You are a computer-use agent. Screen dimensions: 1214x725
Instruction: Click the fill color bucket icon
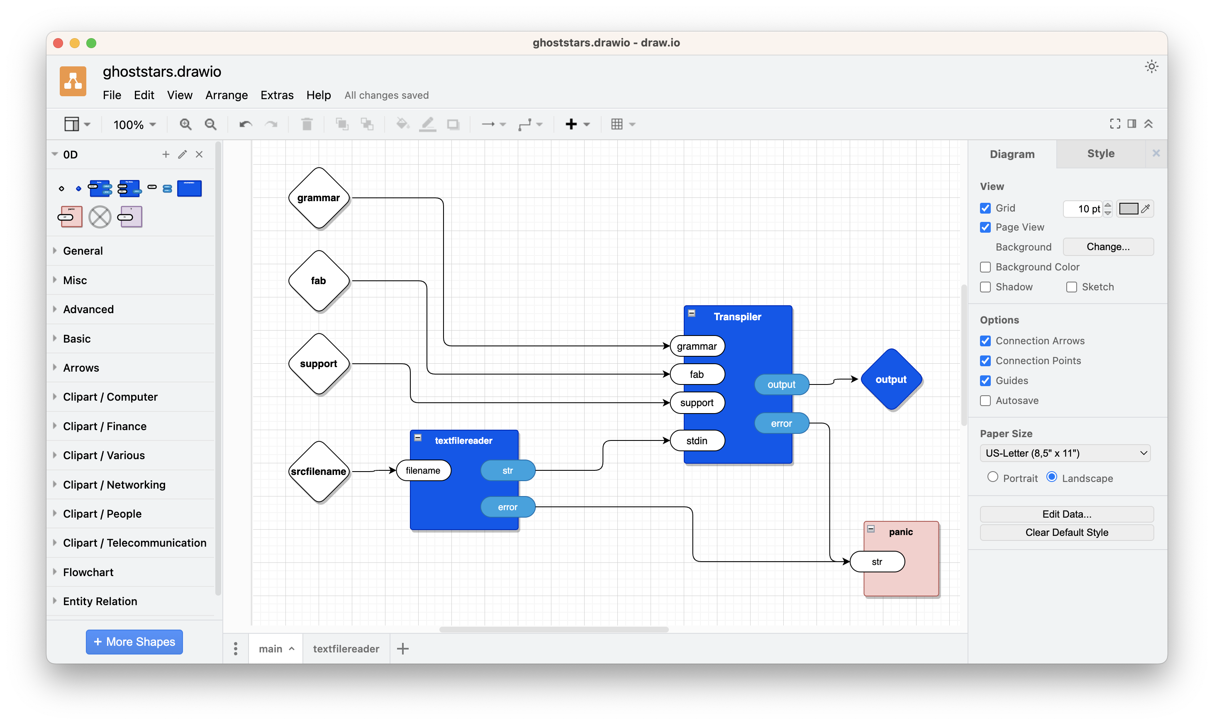[402, 124]
